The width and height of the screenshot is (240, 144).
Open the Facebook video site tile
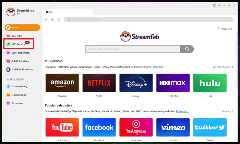99,127
